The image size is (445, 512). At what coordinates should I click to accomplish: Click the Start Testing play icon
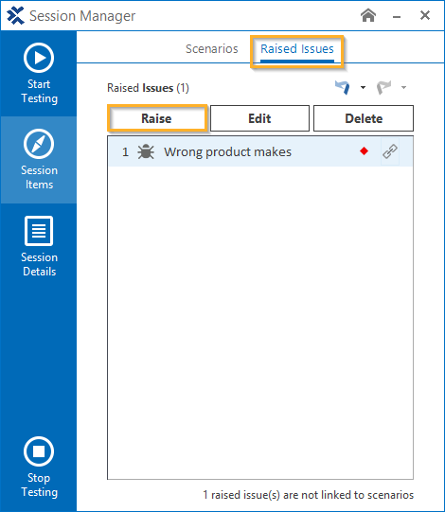(x=39, y=58)
